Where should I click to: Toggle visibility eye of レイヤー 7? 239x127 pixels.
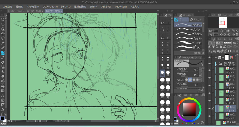[209, 78]
